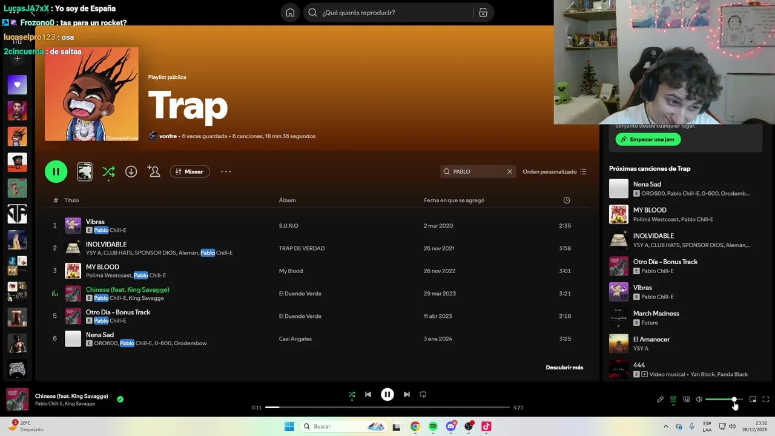Toggle repeat mode

coord(423,395)
